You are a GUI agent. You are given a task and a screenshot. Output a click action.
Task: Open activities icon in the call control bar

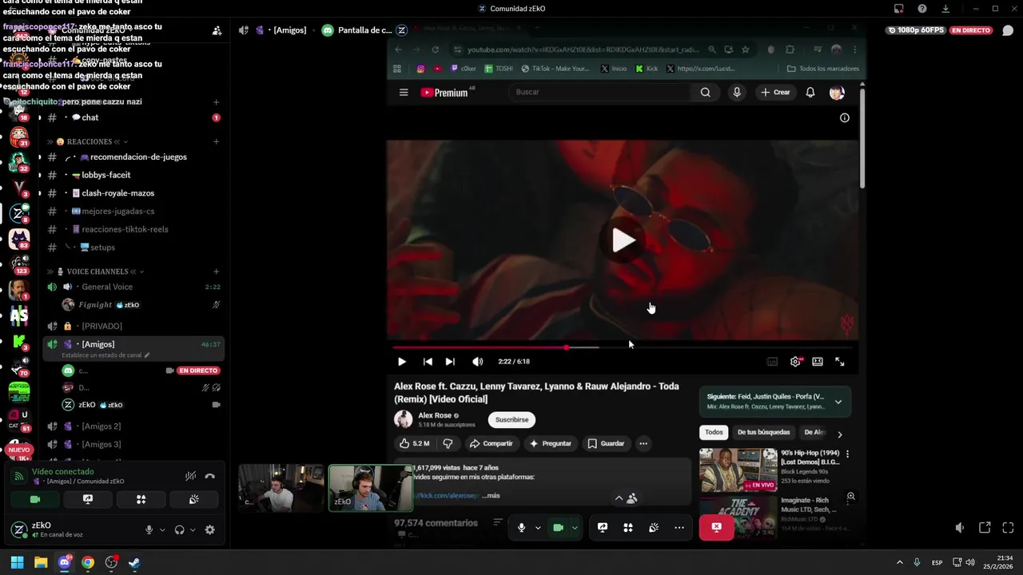(628, 528)
